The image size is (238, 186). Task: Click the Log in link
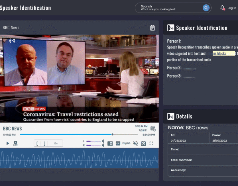pyautogui.click(x=232, y=8)
